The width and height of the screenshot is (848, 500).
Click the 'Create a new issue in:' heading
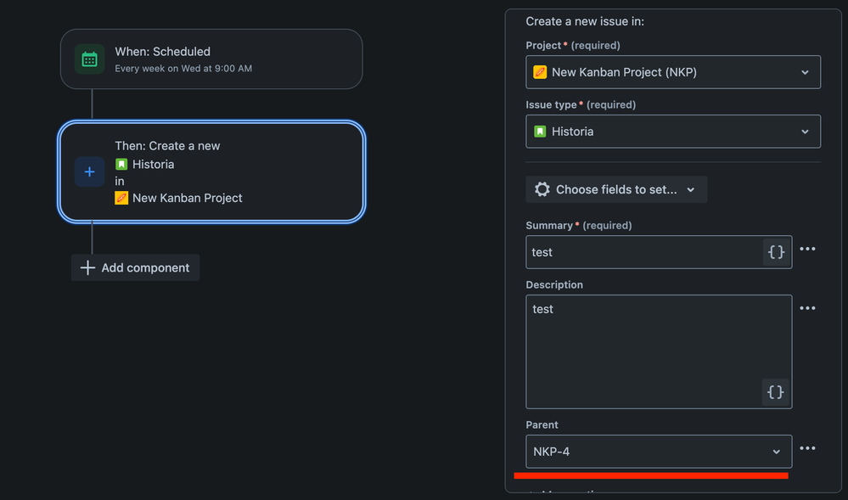585,21
